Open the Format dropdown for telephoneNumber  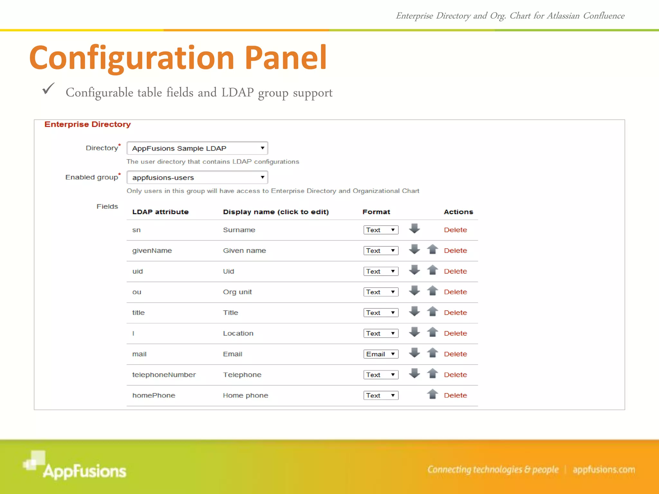(x=381, y=375)
